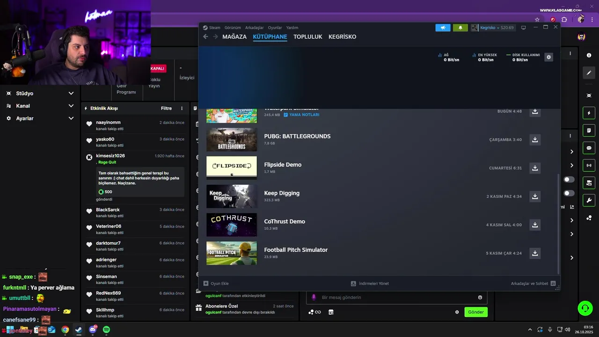
Task: Click the Kick info icon in sidebar
Action: pyautogui.click(x=589, y=55)
